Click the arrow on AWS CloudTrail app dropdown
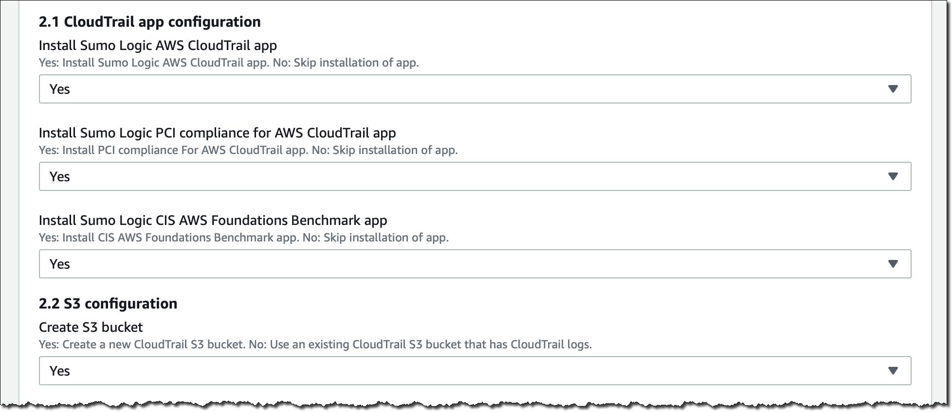 click(x=893, y=89)
